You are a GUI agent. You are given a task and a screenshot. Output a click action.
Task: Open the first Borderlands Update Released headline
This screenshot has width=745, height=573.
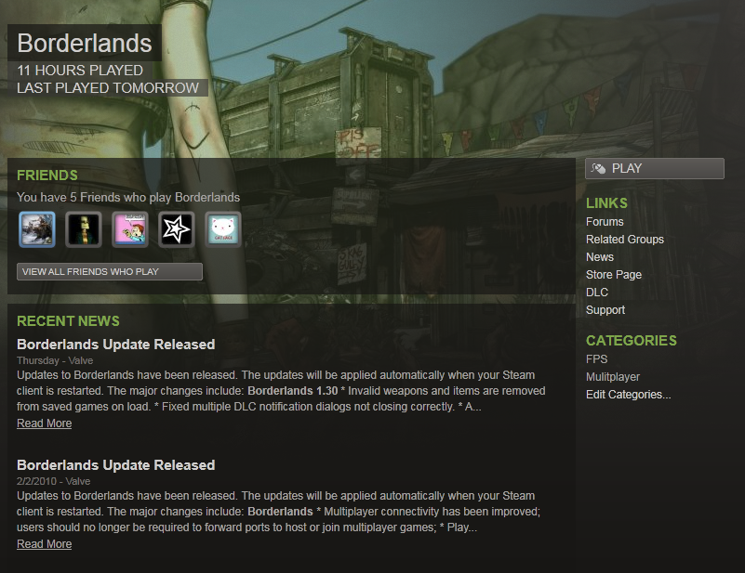[116, 345]
